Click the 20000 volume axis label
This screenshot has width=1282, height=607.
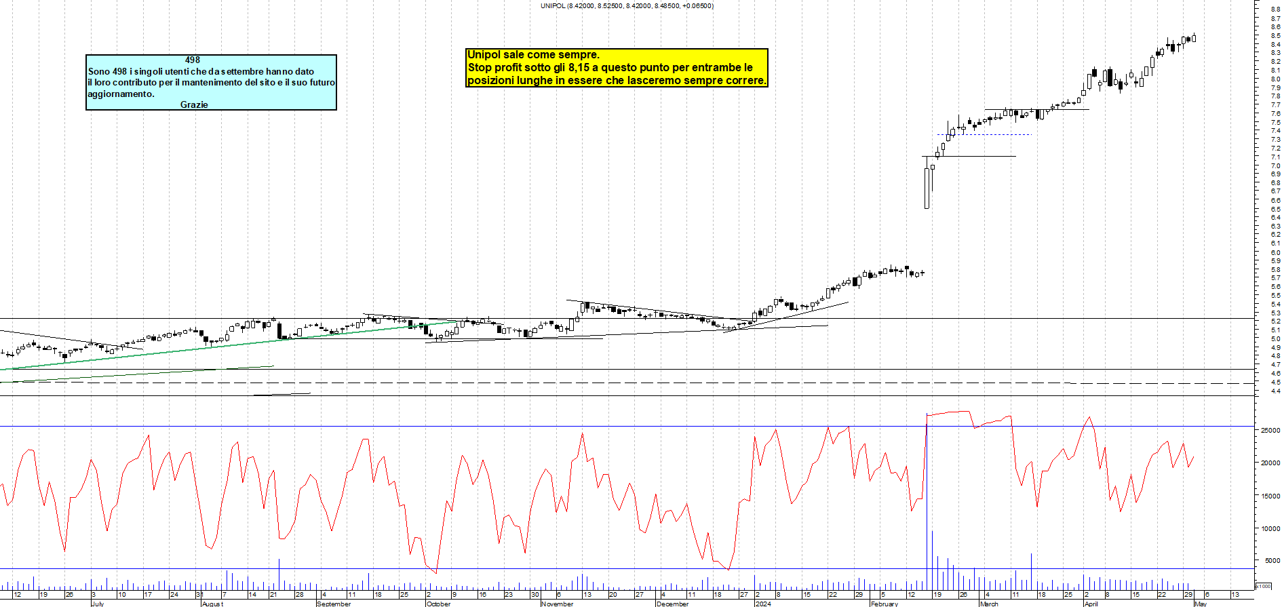(x=1270, y=463)
